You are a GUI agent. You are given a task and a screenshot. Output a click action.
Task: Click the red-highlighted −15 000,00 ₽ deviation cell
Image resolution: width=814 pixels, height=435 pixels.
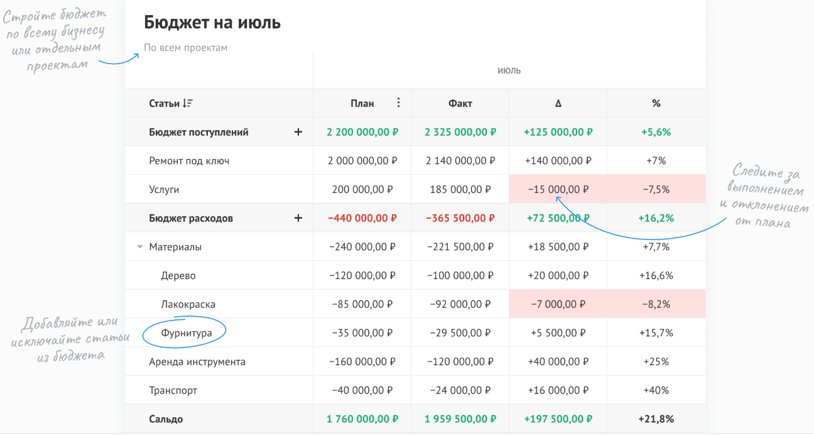tap(558, 189)
